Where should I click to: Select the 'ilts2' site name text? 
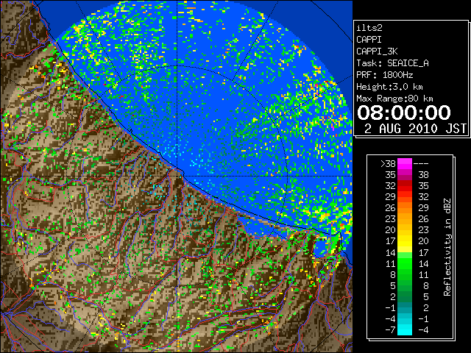pos(369,28)
